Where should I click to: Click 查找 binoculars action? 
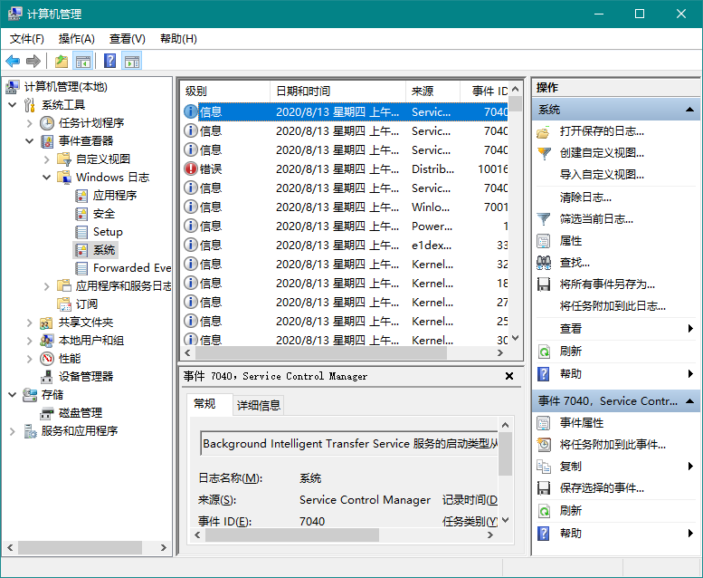click(575, 262)
